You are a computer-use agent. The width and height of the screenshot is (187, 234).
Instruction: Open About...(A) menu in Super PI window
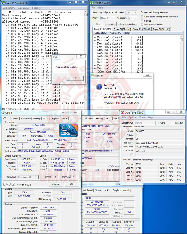click(24, 8)
